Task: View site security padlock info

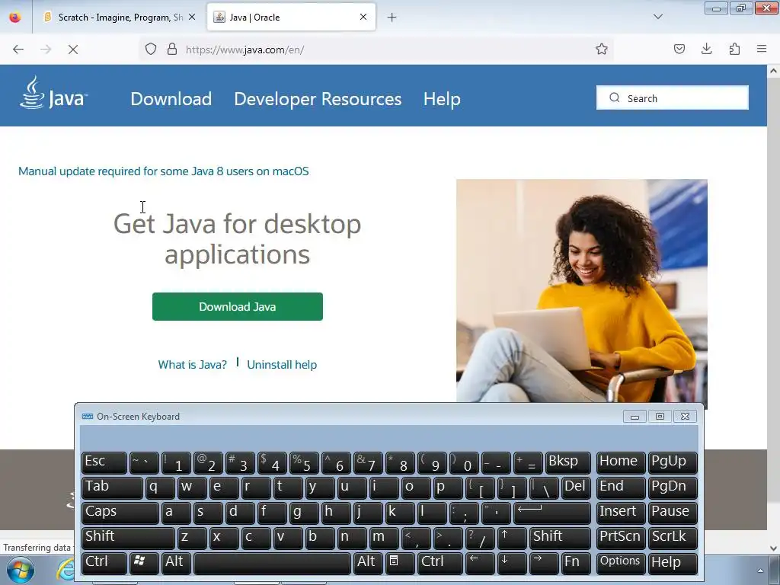Action: coord(172,49)
